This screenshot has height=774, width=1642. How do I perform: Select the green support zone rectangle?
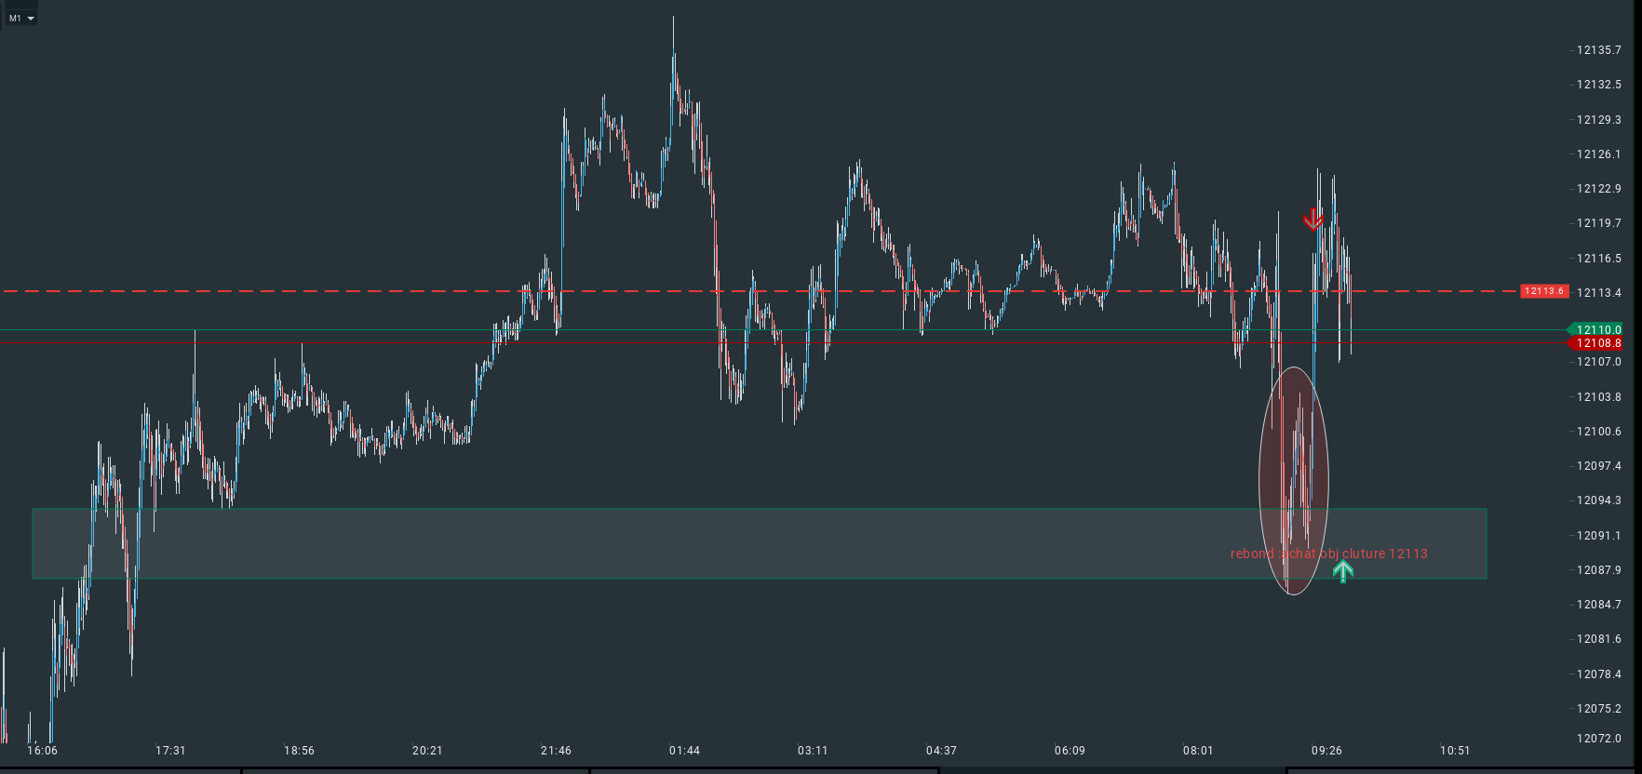coord(652,544)
